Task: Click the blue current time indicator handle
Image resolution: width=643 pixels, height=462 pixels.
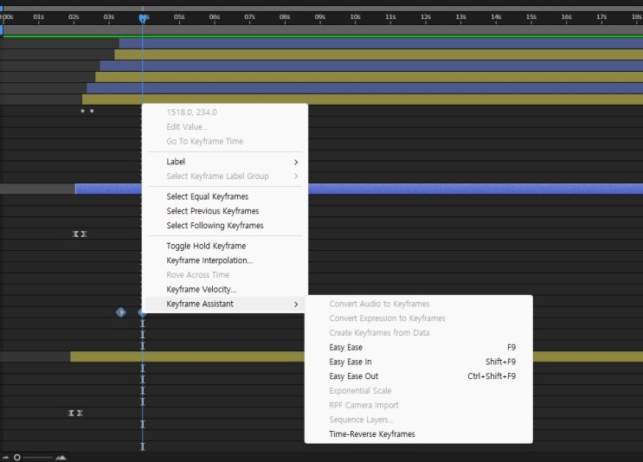Action: pyautogui.click(x=143, y=18)
